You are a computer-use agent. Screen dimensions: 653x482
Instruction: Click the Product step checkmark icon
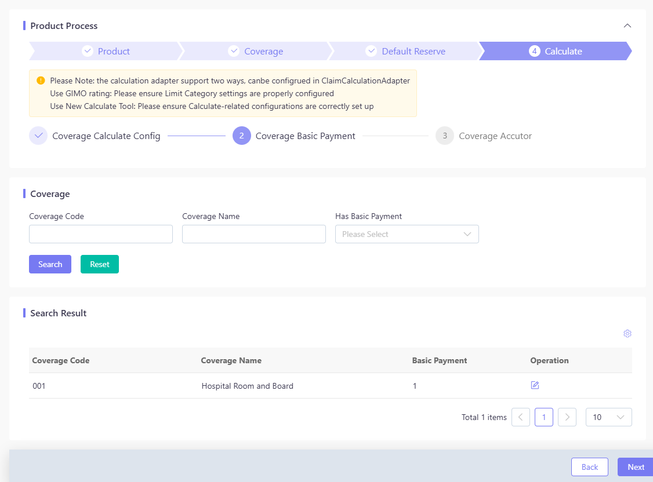click(88, 51)
